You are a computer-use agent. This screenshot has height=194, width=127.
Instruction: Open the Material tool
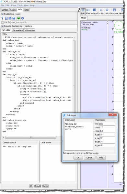94,12
